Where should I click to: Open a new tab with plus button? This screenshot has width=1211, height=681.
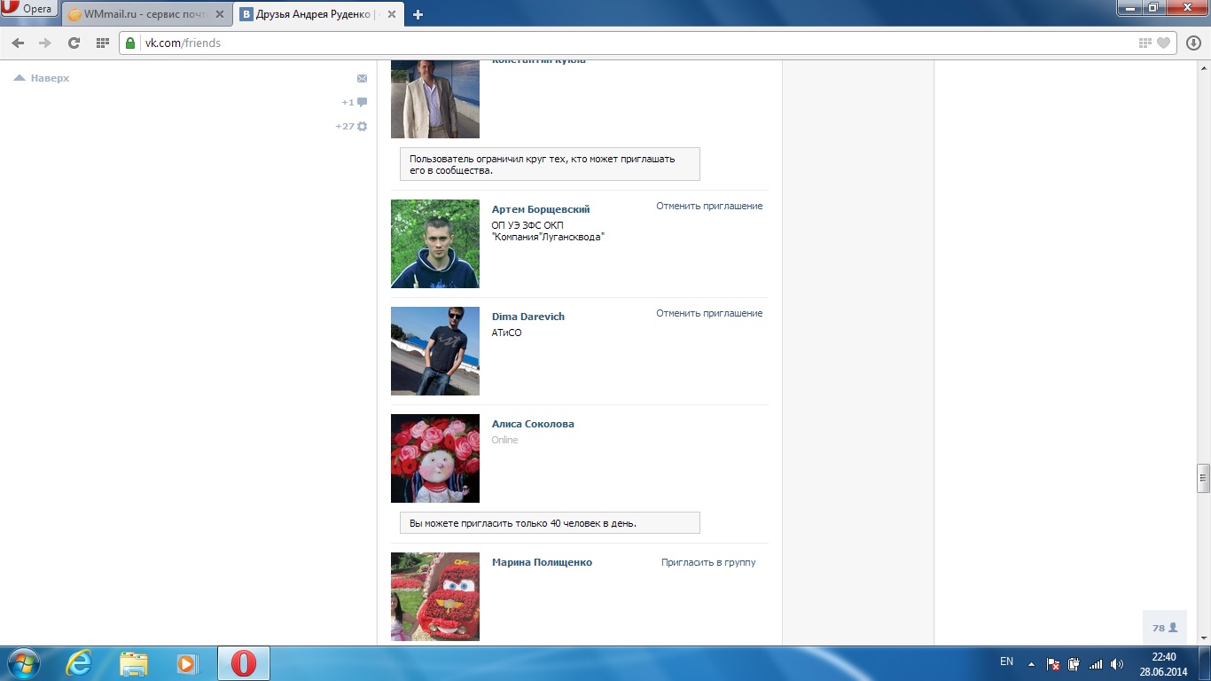point(418,14)
